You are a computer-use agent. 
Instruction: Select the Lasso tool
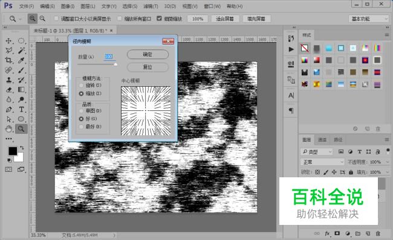pos(9,51)
